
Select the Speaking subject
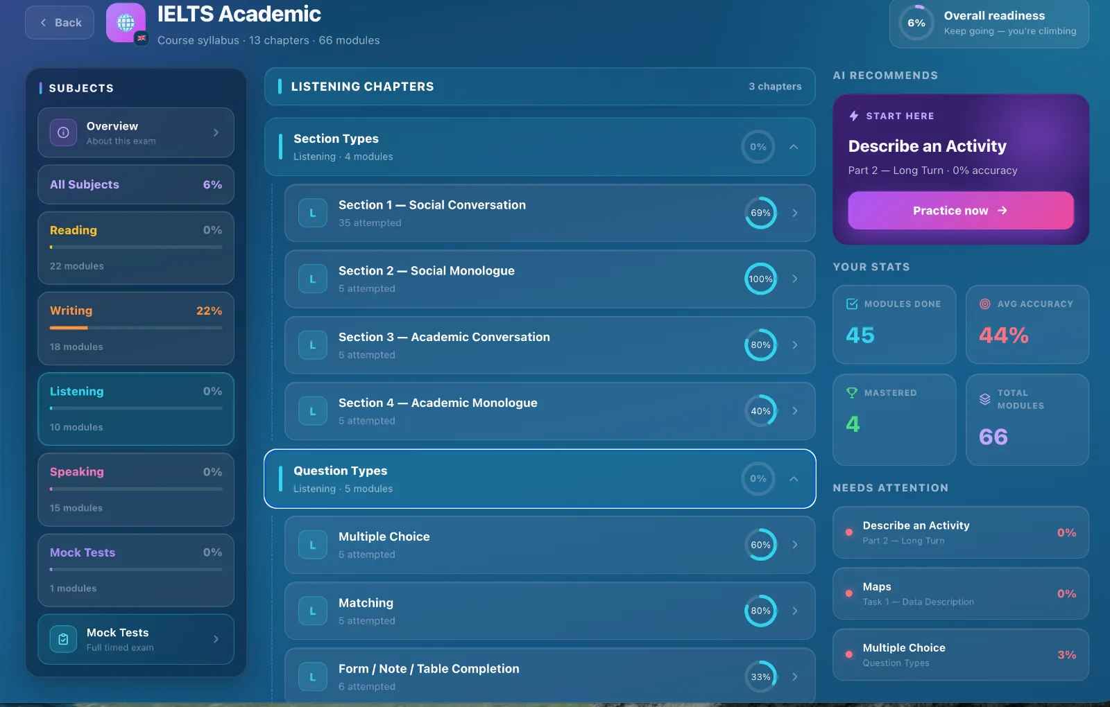point(136,489)
